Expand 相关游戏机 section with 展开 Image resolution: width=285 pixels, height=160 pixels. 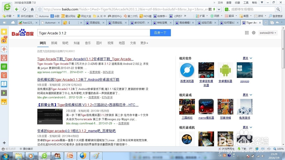pyautogui.click(x=247, y=128)
